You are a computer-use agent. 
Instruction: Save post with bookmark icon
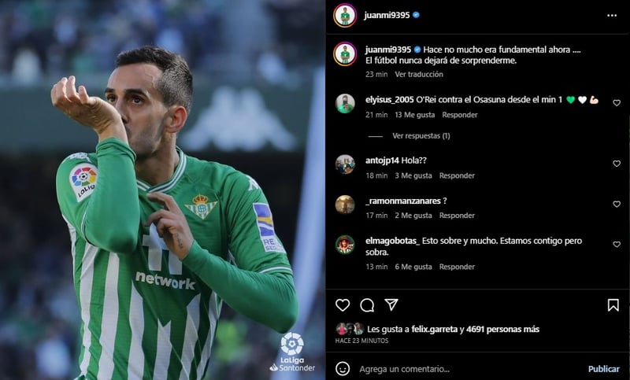point(613,305)
